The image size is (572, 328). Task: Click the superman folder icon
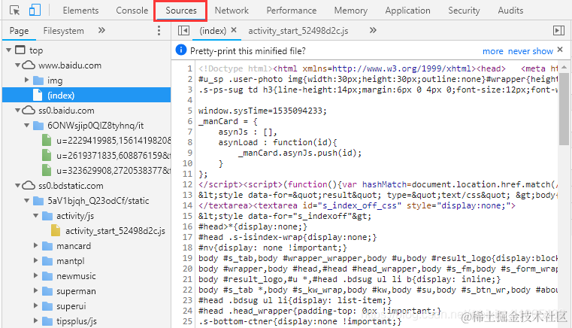coord(47,291)
